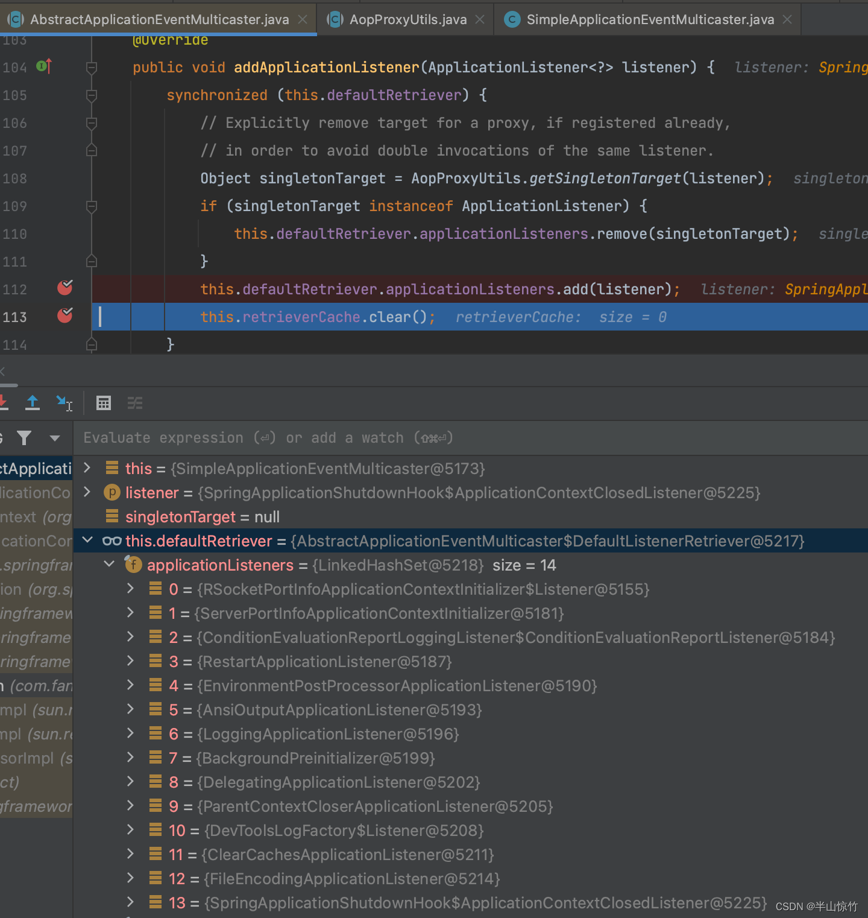Viewport: 868px width, 918px height.
Task: Expand the 'listener' variable node
Action: (87, 492)
